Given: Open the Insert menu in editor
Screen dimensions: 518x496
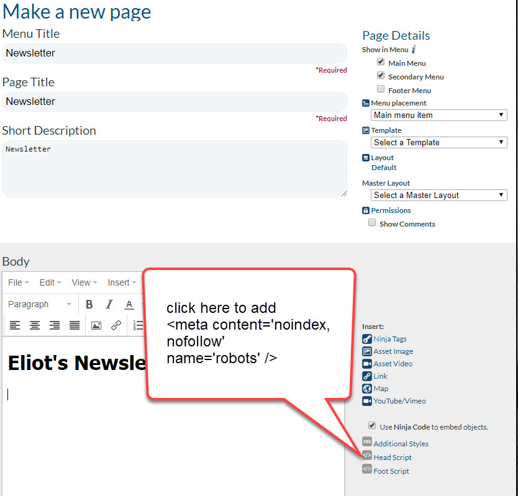Looking at the screenshot, I should (x=122, y=282).
